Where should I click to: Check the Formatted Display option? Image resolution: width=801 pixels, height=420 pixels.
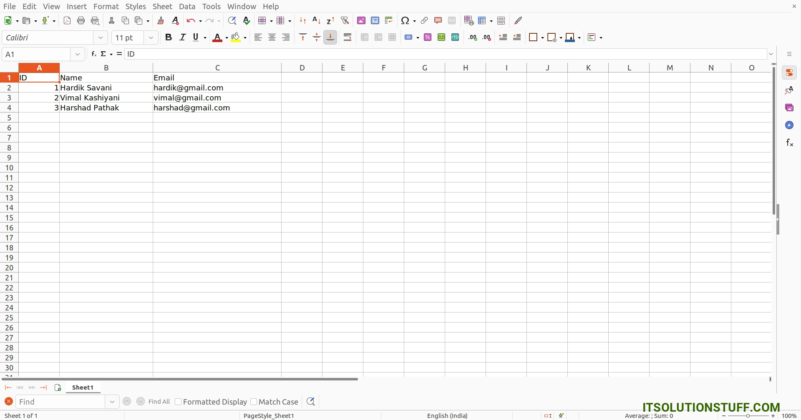click(178, 402)
